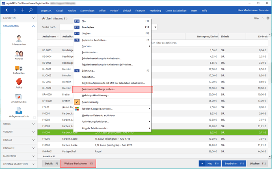Select row FM-R001 Regal
This screenshot has height=169, width=272.
pyautogui.click(x=153, y=152)
